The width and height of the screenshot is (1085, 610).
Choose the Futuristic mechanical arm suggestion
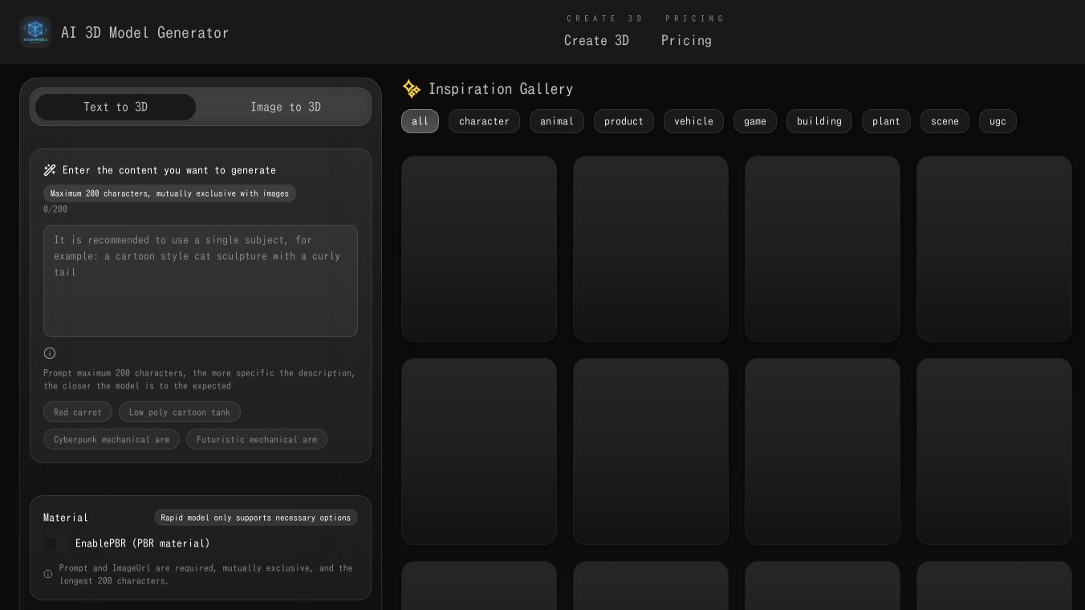pyautogui.click(x=257, y=439)
